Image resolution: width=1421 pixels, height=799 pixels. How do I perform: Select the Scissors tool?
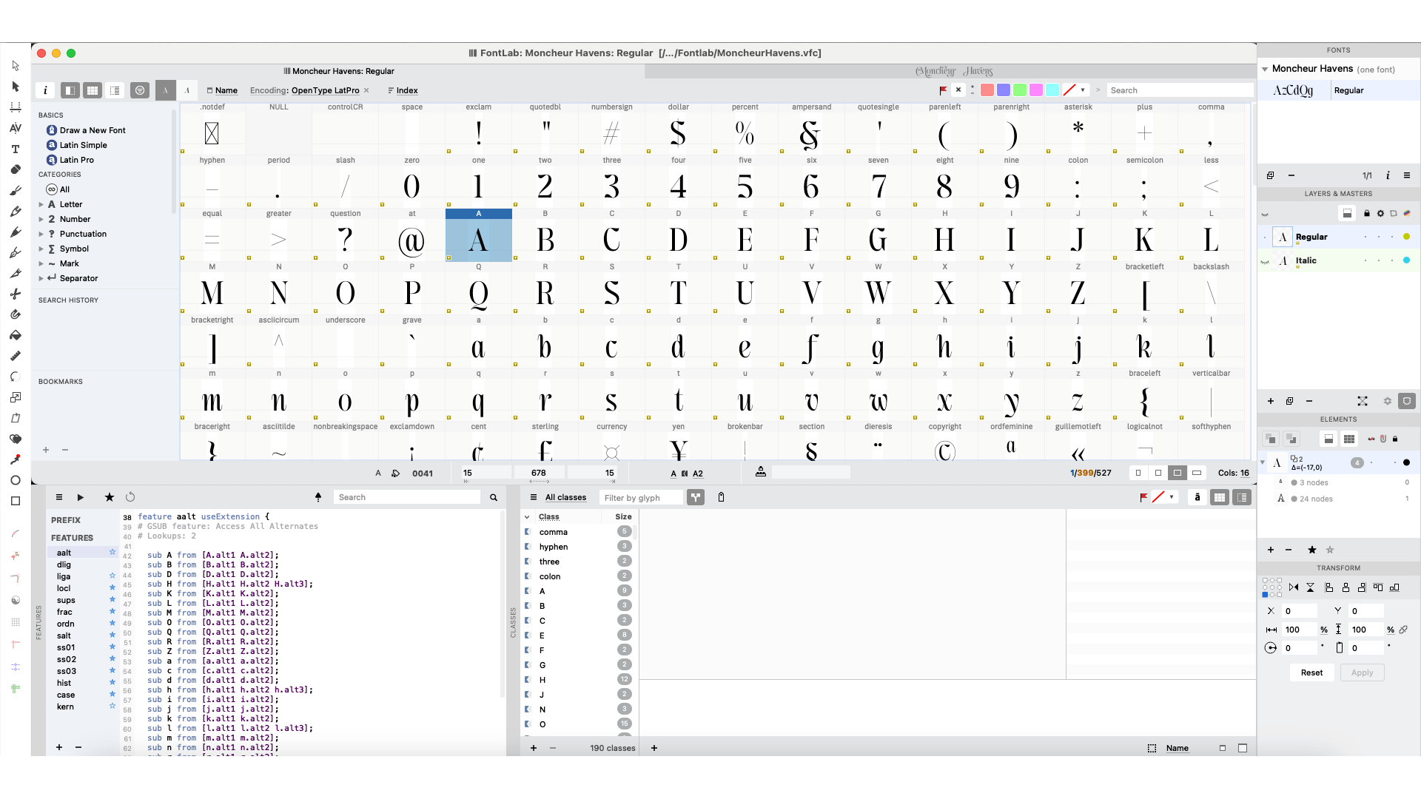15,294
